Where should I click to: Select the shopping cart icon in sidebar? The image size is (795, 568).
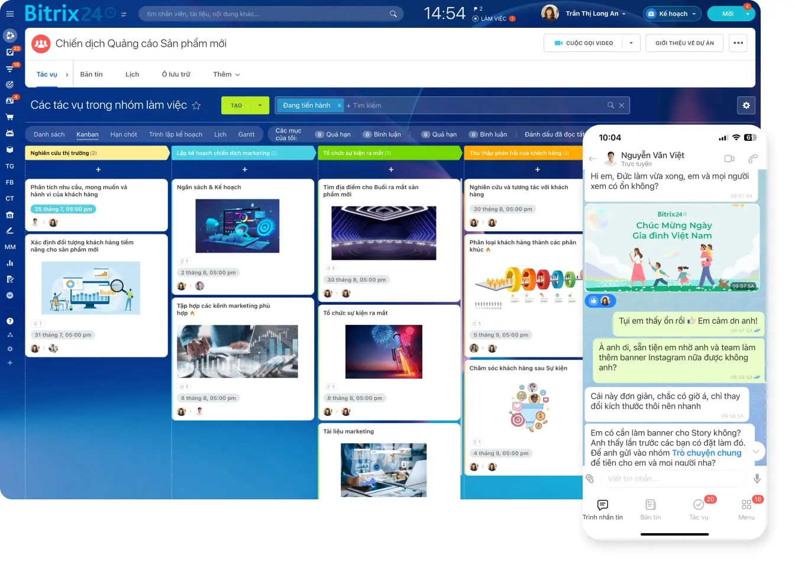(x=9, y=117)
